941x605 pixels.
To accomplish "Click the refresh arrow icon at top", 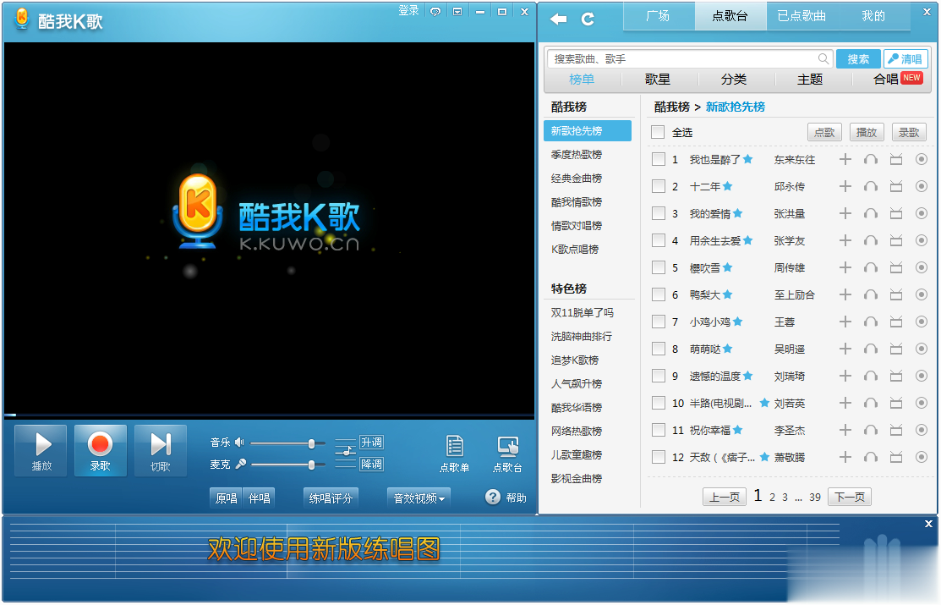I will tap(587, 16).
